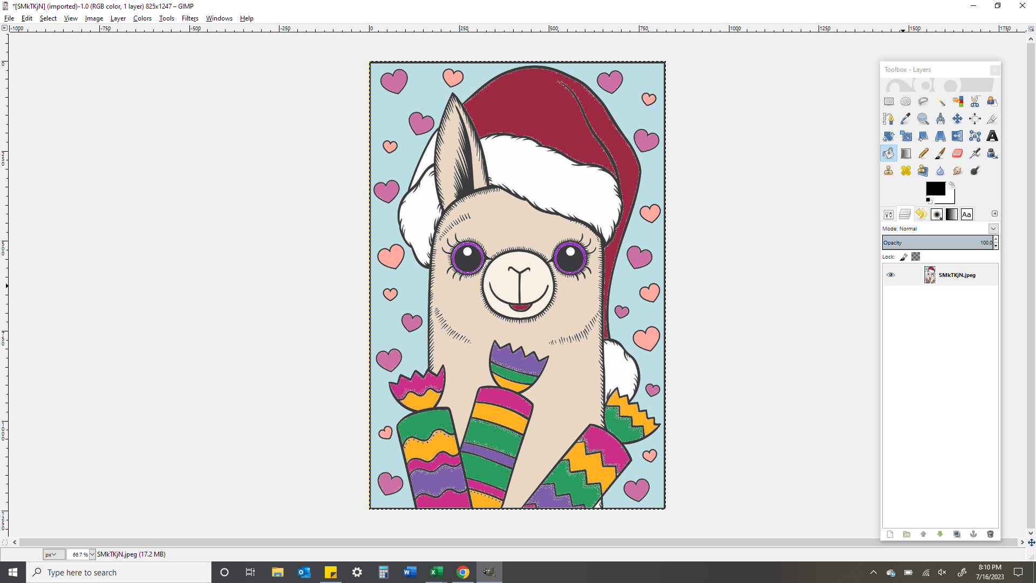Select the Ink tool
Image resolution: width=1036 pixels, height=583 pixels.
point(992,153)
